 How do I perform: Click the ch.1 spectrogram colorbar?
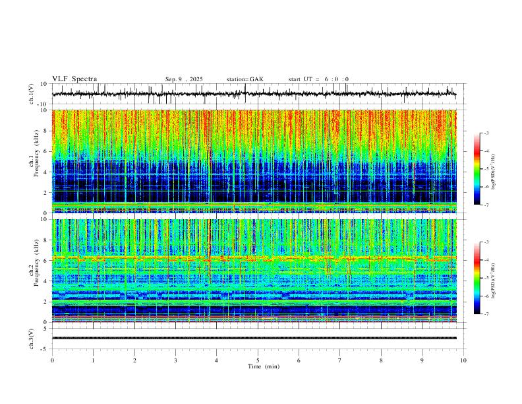(x=477, y=169)
